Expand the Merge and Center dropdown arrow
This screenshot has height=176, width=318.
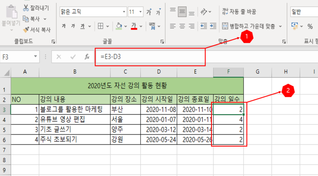[280, 26]
